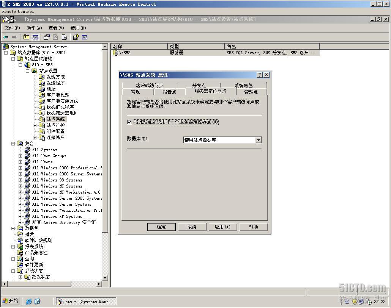Screen dimensions: 391x308
Task: Click the 组件配置 tree node icon
Action: (42, 131)
